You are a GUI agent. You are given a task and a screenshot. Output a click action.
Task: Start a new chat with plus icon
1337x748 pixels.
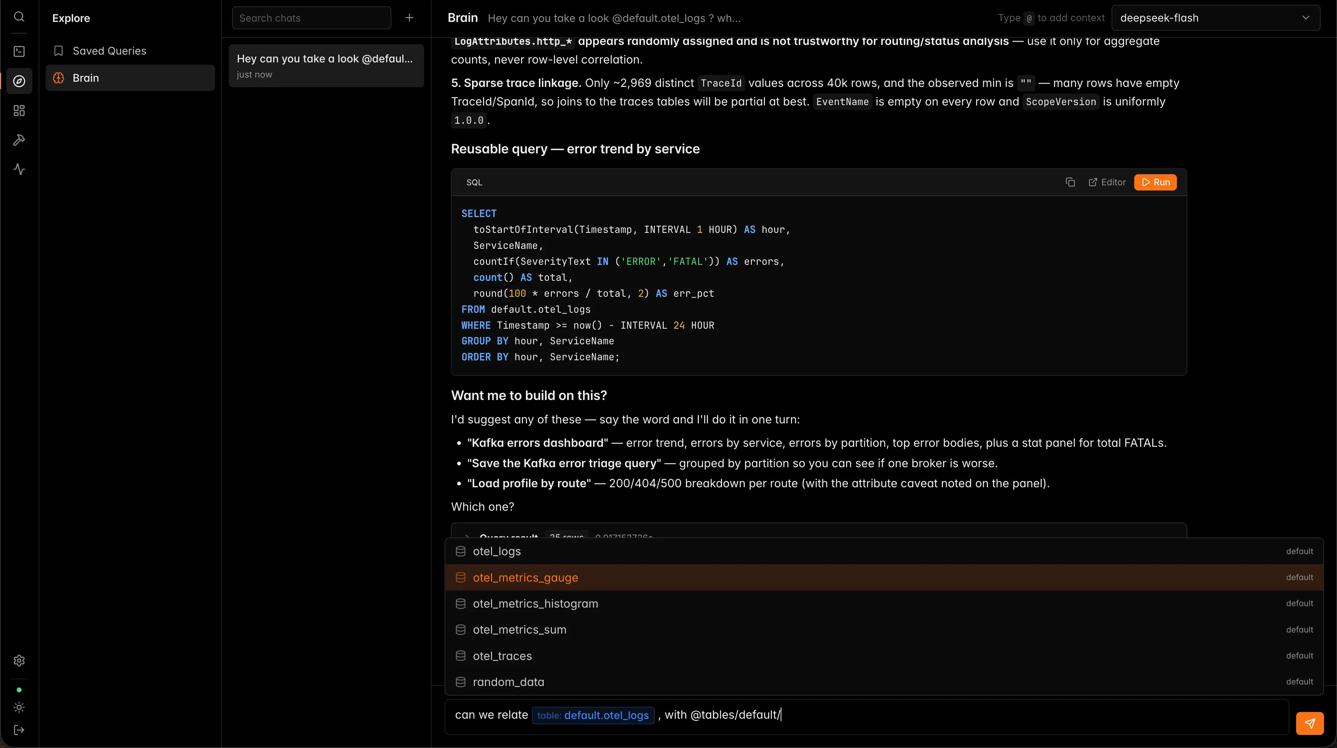pyautogui.click(x=410, y=18)
